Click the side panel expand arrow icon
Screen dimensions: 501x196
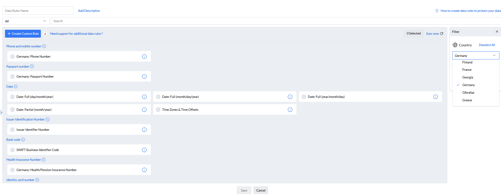click(1, 113)
